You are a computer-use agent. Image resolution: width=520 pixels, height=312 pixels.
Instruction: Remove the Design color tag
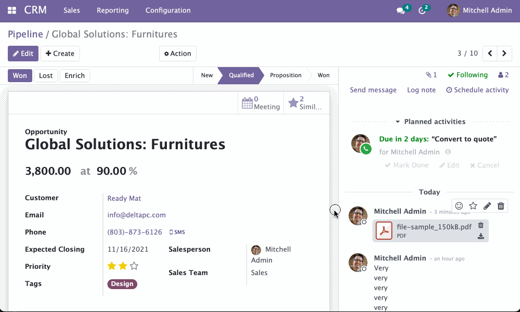(x=122, y=284)
